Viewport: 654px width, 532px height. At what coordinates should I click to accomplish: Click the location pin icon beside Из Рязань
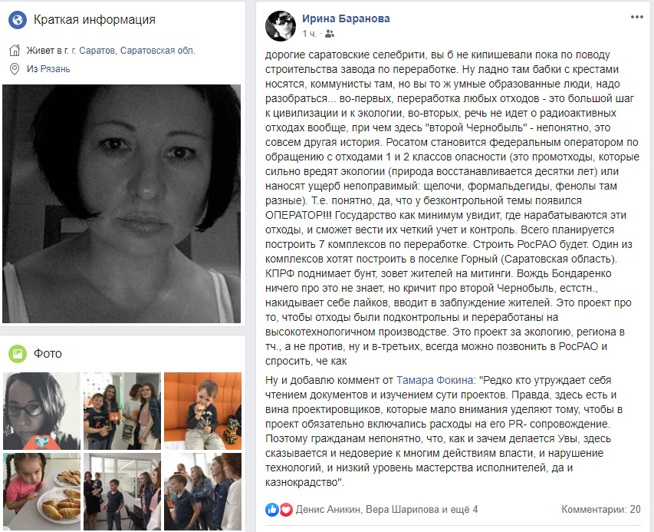tap(15, 69)
